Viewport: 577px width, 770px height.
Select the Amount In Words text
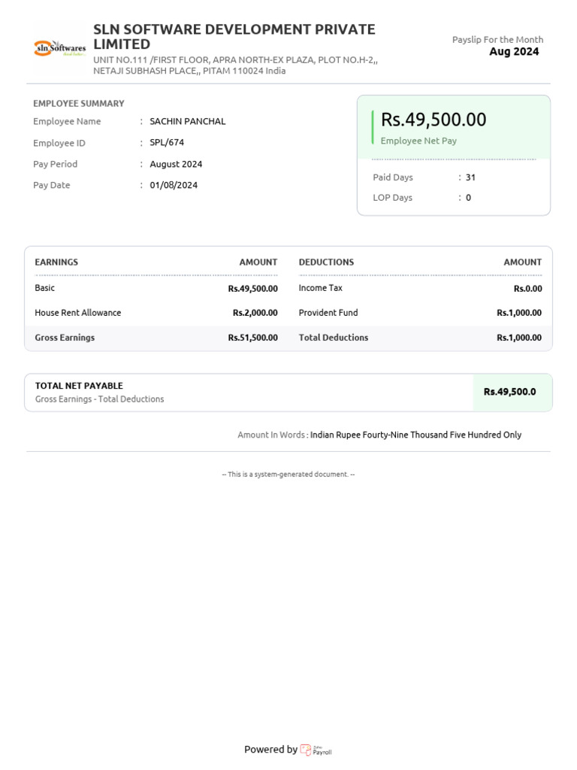coord(415,435)
